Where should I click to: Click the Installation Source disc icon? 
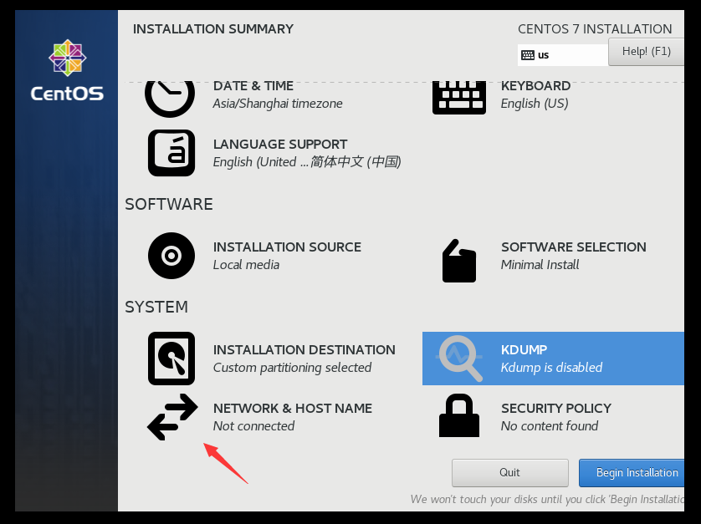[x=171, y=256]
